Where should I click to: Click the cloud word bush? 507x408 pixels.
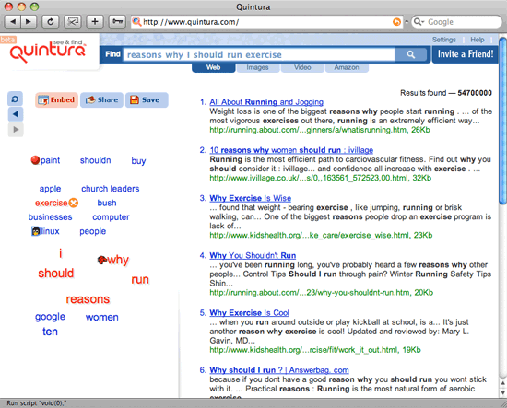pyautogui.click(x=107, y=203)
